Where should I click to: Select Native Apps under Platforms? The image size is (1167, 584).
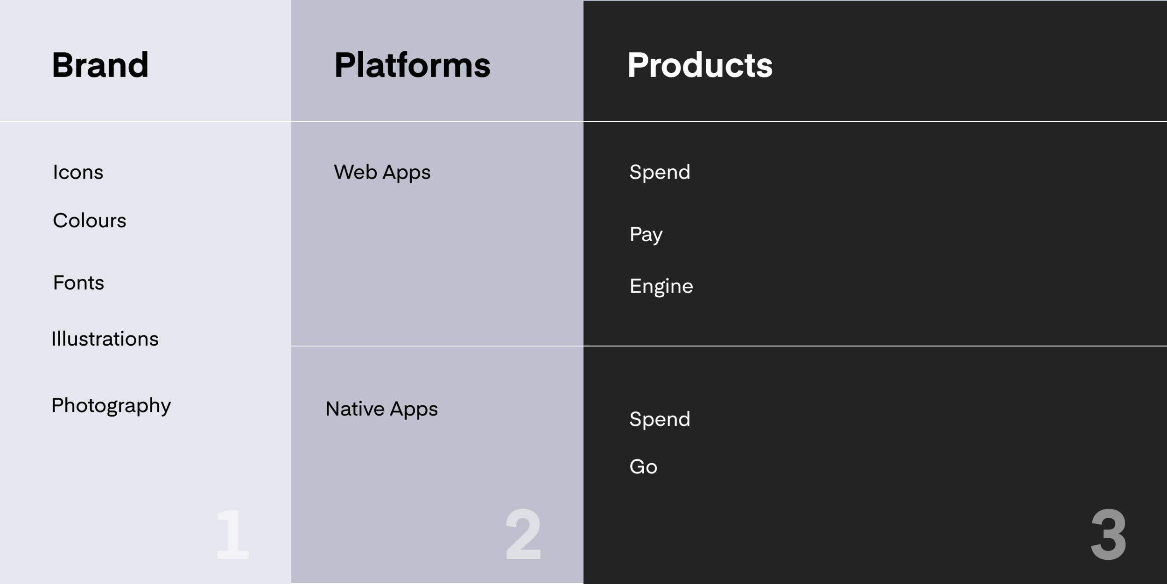click(382, 409)
